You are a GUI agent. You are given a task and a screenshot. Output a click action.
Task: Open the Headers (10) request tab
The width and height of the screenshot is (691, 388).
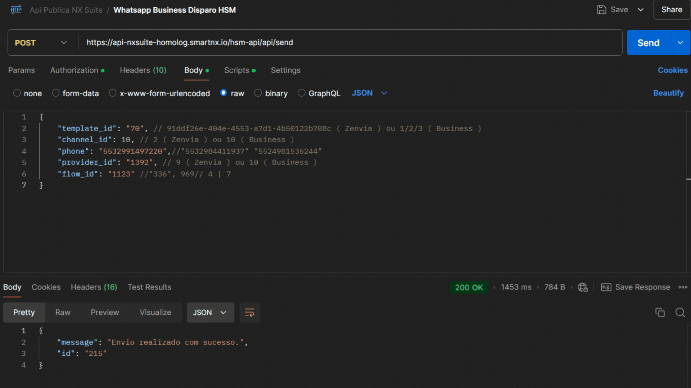143,70
